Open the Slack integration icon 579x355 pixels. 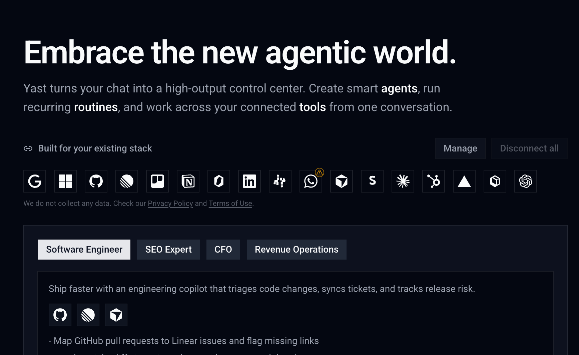pyautogui.click(x=280, y=181)
